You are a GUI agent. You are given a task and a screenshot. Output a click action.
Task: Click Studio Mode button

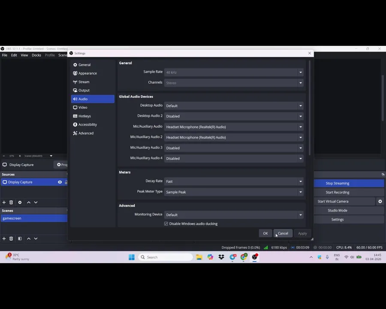coord(349,210)
